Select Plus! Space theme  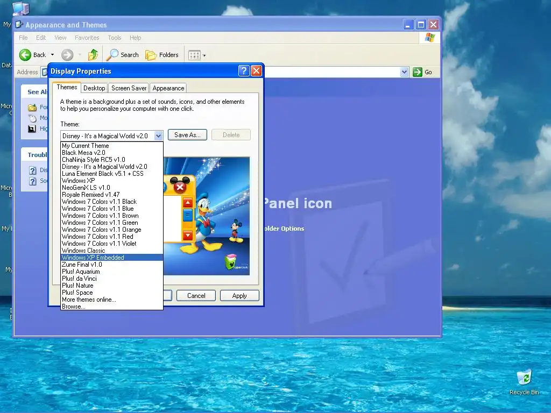112,293
